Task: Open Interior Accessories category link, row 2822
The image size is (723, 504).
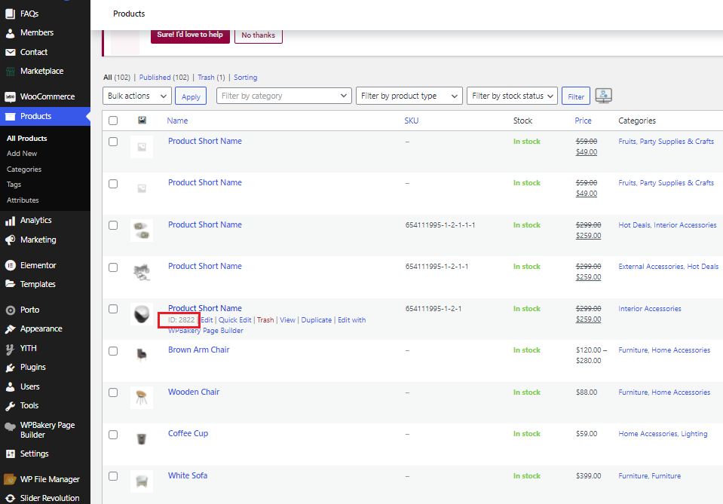Action: click(650, 309)
